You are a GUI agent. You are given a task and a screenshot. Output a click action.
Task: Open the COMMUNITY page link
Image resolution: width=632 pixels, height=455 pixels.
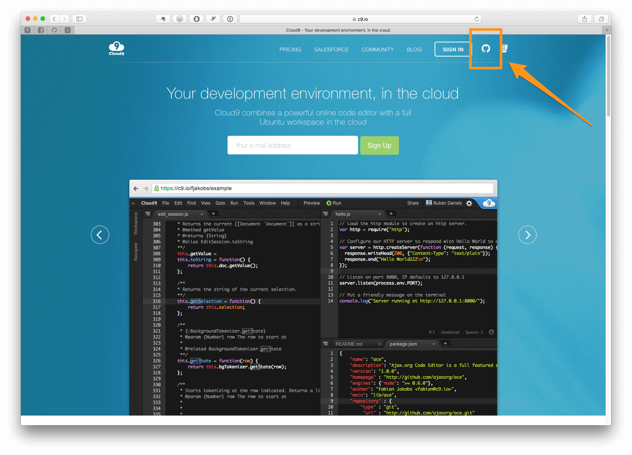click(x=378, y=49)
